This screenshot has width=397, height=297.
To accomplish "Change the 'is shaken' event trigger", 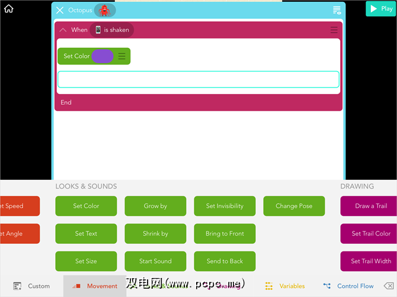I will pos(111,30).
